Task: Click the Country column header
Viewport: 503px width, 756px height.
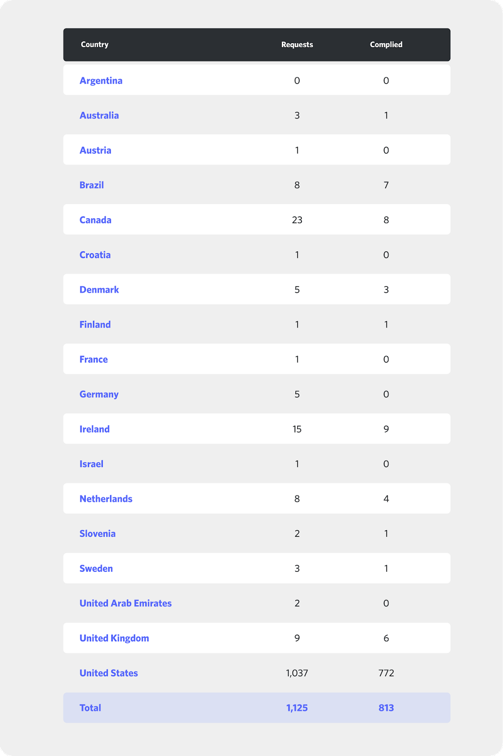Action: 94,44
